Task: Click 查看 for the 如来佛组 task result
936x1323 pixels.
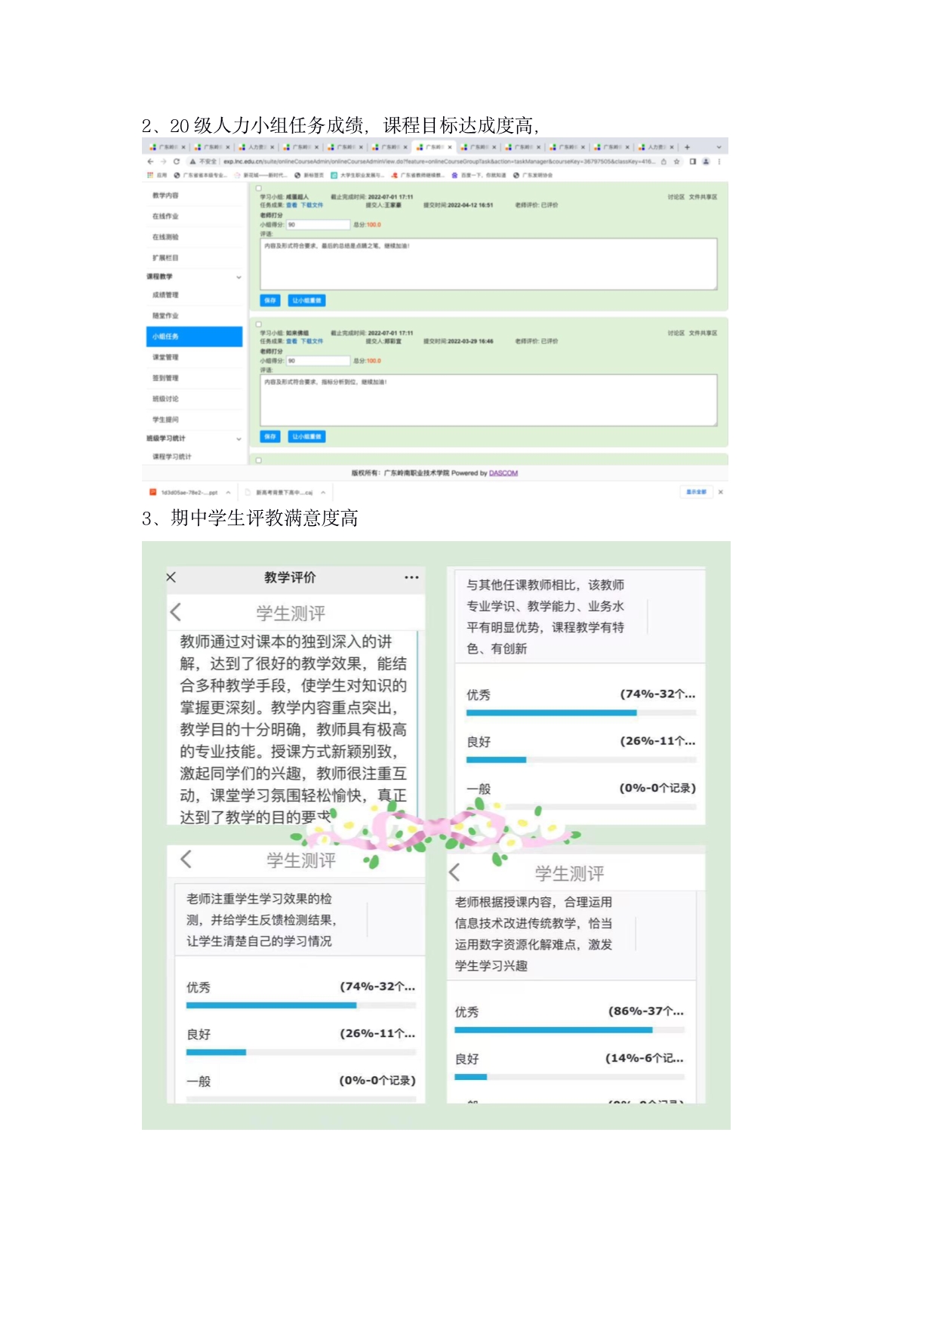Action: coord(291,341)
